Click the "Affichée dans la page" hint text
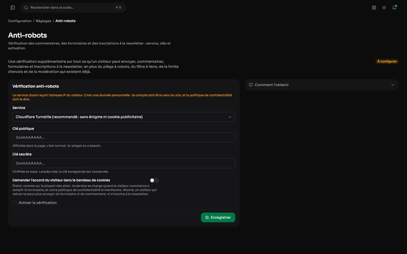Screen dimensions: 407x254 57,146
